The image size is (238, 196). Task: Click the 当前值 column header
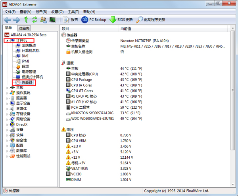point(173,29)
